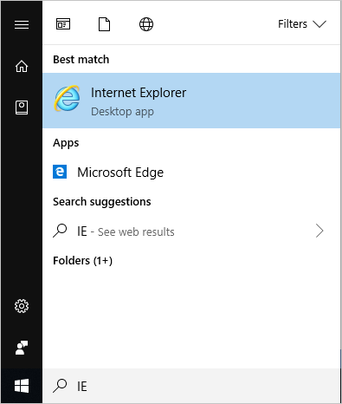This screenshot has width=342, height=404.
Task: Click the Internet Explorer logo icon
Action: (67, 99)
